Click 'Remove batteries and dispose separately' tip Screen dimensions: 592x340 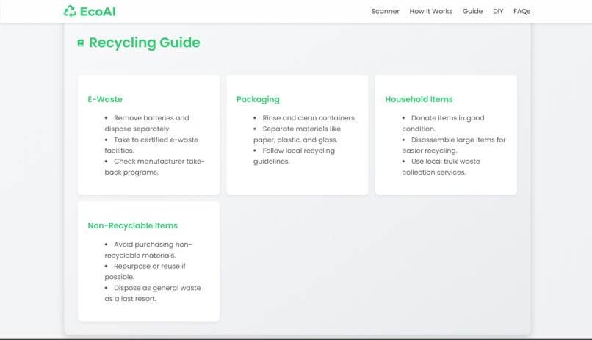[x=147, y=123]
